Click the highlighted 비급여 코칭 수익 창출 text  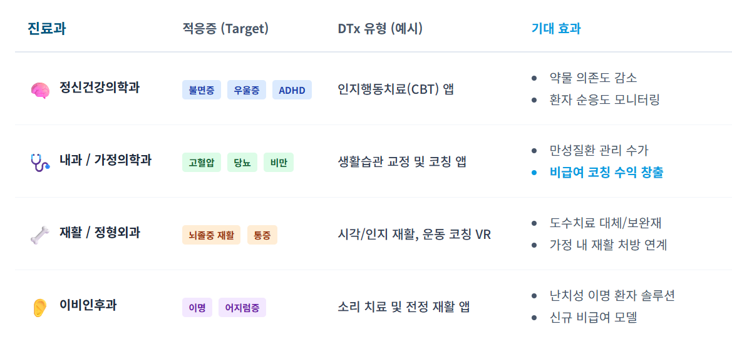[606, 173]
